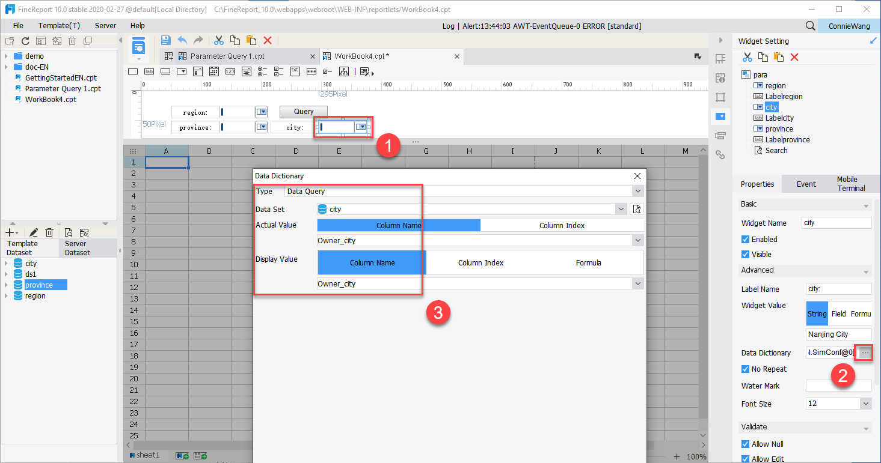
Task: Open the Actual Value column dropdown showing Owner_city
Action: tap(639, 241)
